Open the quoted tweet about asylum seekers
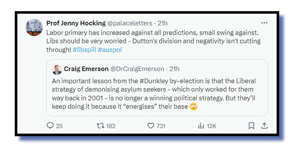The image size is (291, 152). 154,94
